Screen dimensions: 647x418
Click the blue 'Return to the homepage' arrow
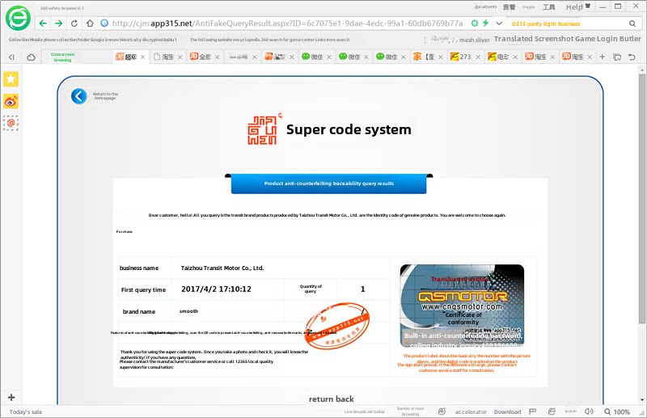point(78,96)
